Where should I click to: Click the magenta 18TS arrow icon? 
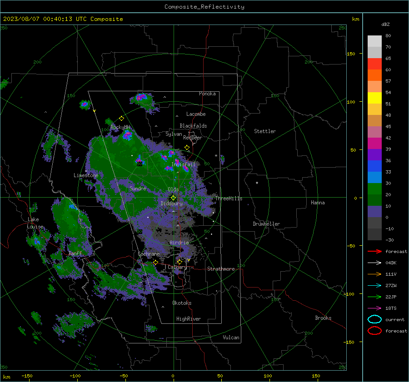[x=374, y=308]
